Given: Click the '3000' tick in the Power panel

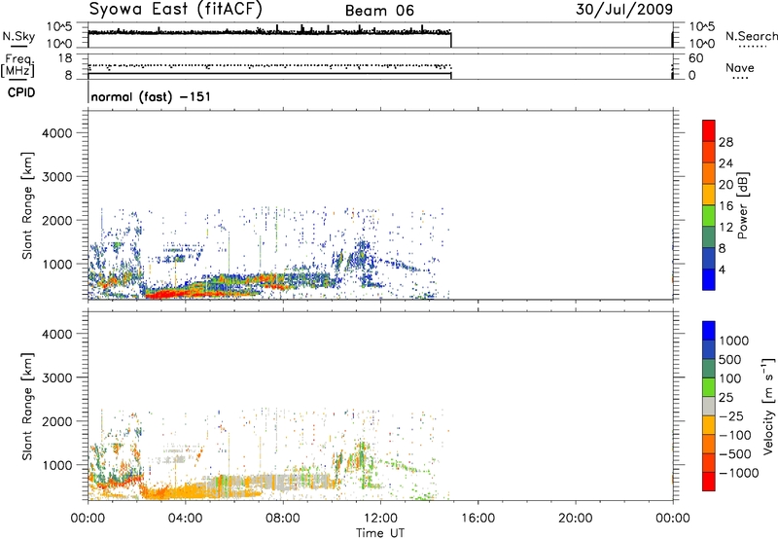Looking at the screenshot, I should pos(57,177).
